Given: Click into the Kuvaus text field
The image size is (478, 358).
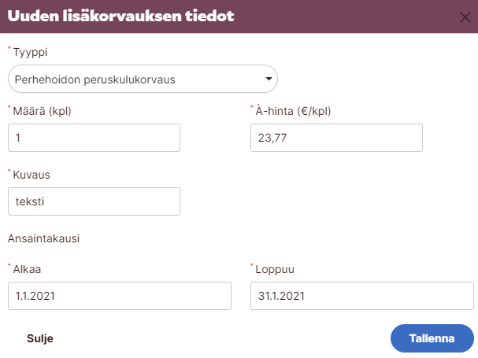Looking at the screenshot, I should click(x=94, y=201).
